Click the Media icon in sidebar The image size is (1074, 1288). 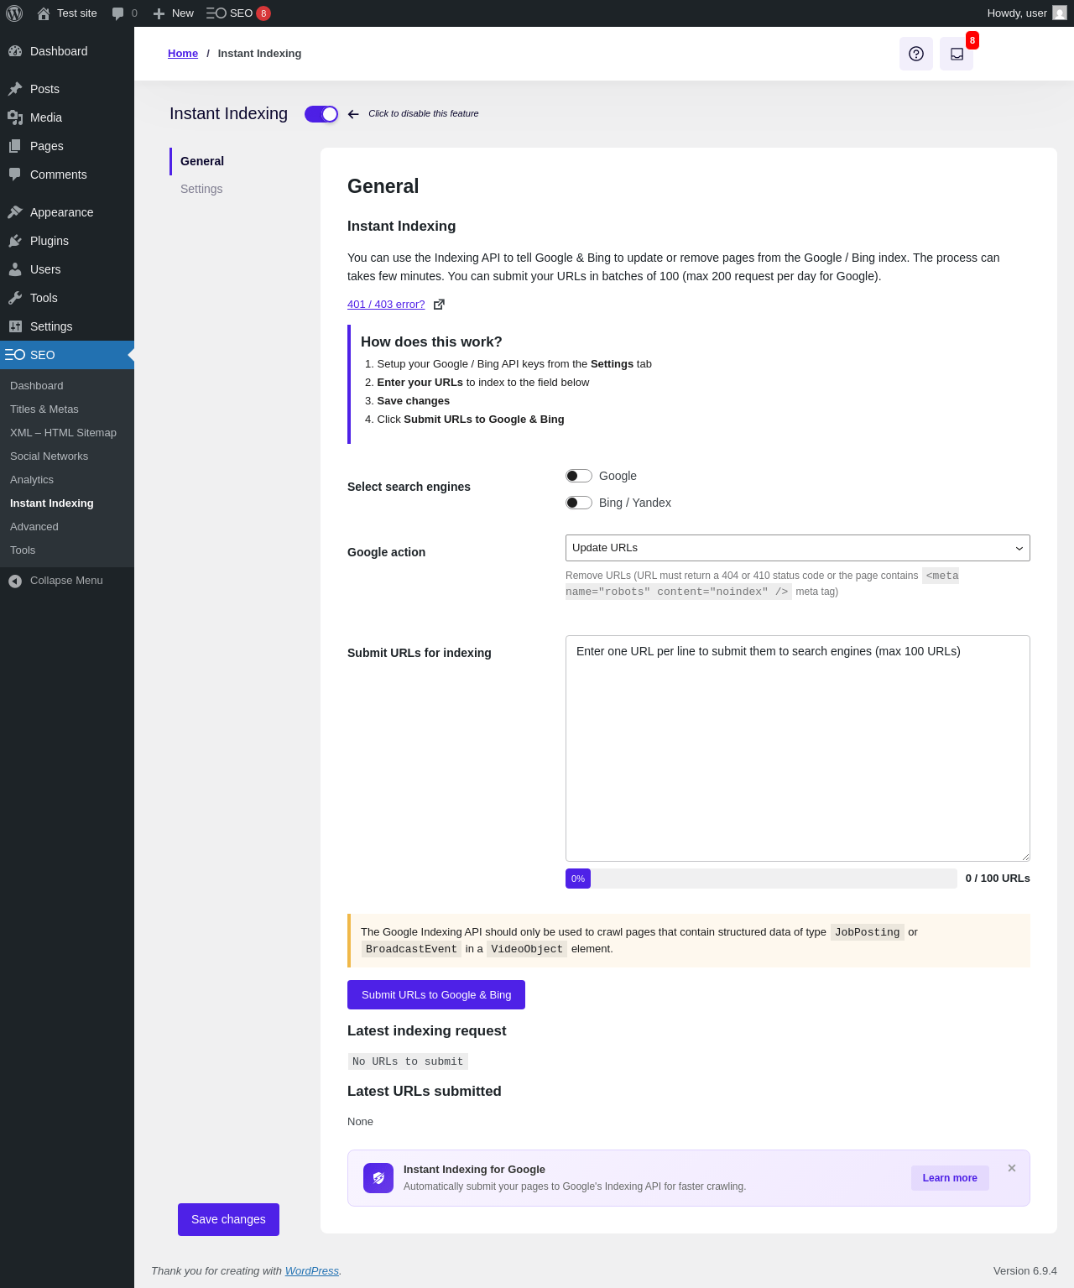pos(15,117)
